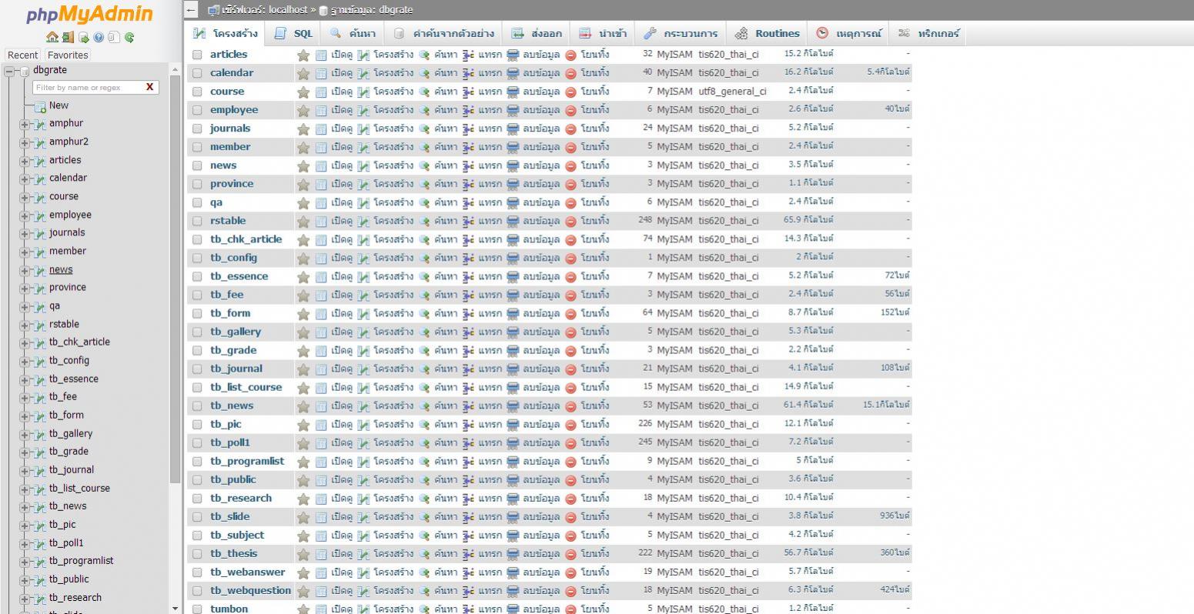The height and width of the screenshot is (614, 1194).
Task: Click the empty icon in tb_slide row
Action: [513, 516]
